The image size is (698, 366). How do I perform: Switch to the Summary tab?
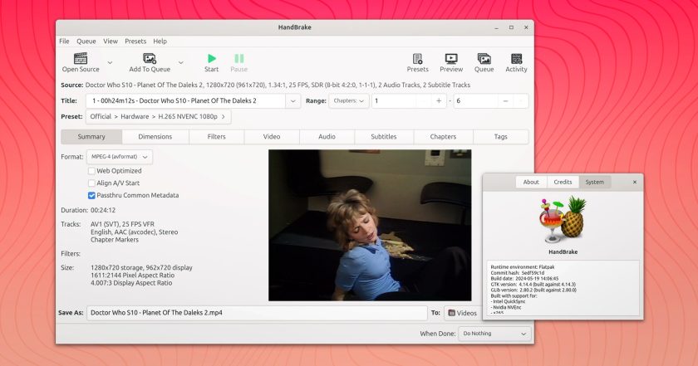click(x=91, y=137)
